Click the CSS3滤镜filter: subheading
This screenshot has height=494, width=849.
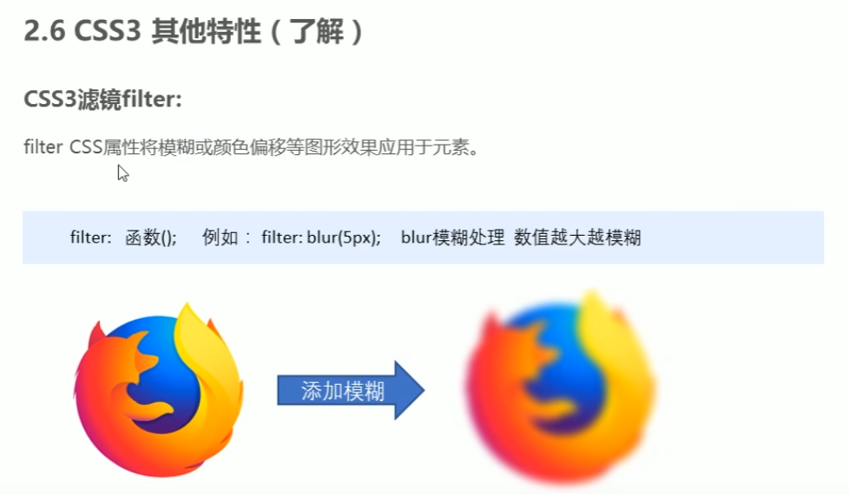tap(103, 100)
